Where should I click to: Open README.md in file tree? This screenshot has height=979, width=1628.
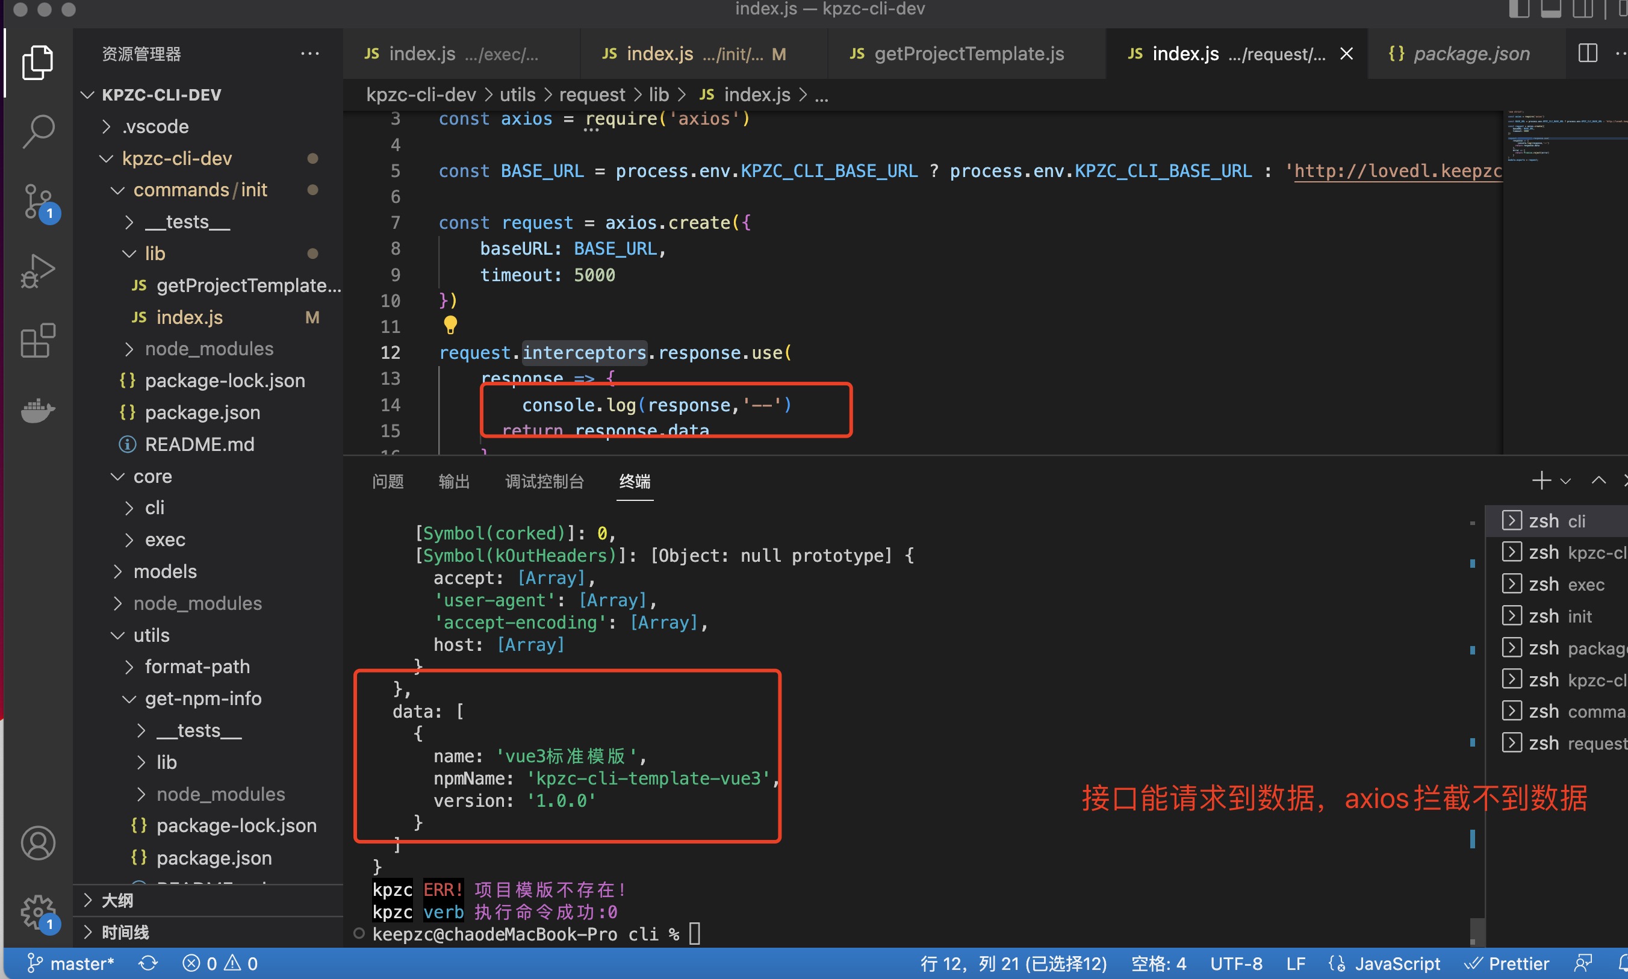(208, 444)
